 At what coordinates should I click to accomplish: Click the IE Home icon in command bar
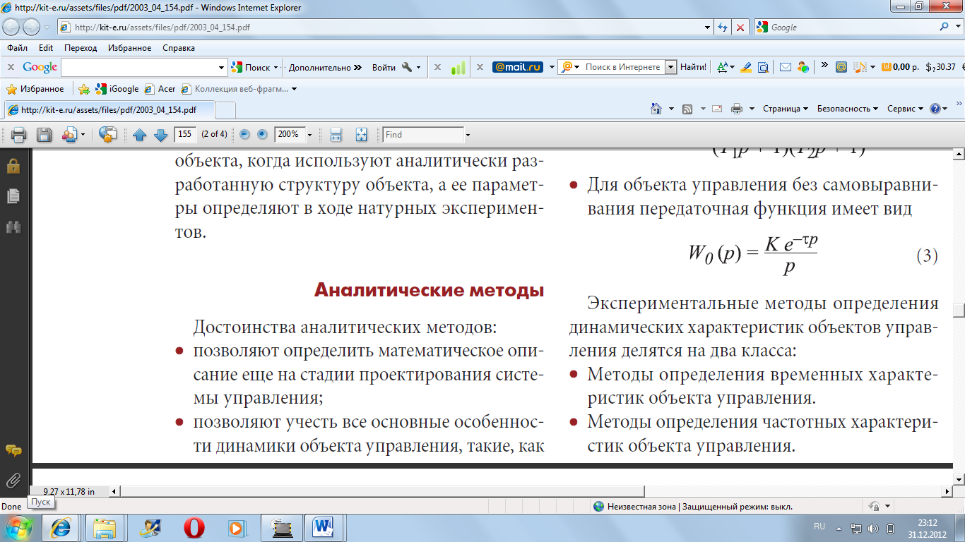(x=655, y=109)
